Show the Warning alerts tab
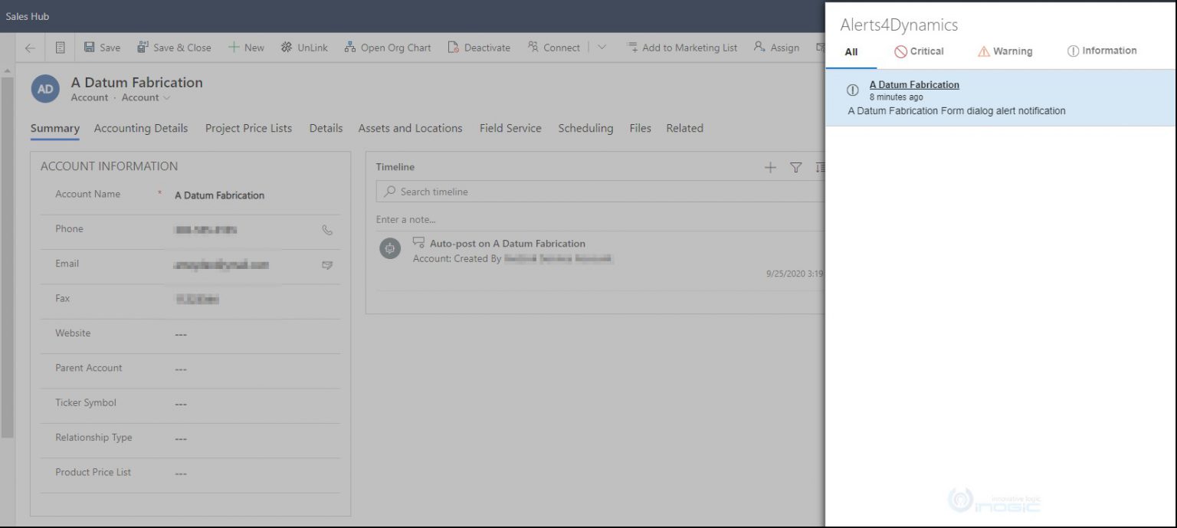The height and width of the screenshot is (528, 1177). click(1005, 51)
